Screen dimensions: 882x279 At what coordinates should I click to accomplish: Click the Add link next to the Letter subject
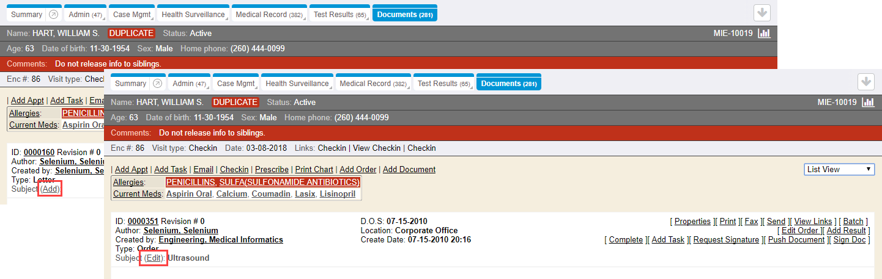click(x=50, y=189)
